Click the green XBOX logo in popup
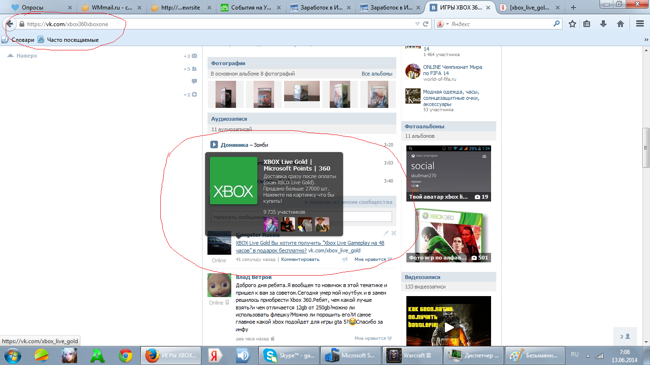Screen dimensions: 650x365 click(x=234, y=181)
